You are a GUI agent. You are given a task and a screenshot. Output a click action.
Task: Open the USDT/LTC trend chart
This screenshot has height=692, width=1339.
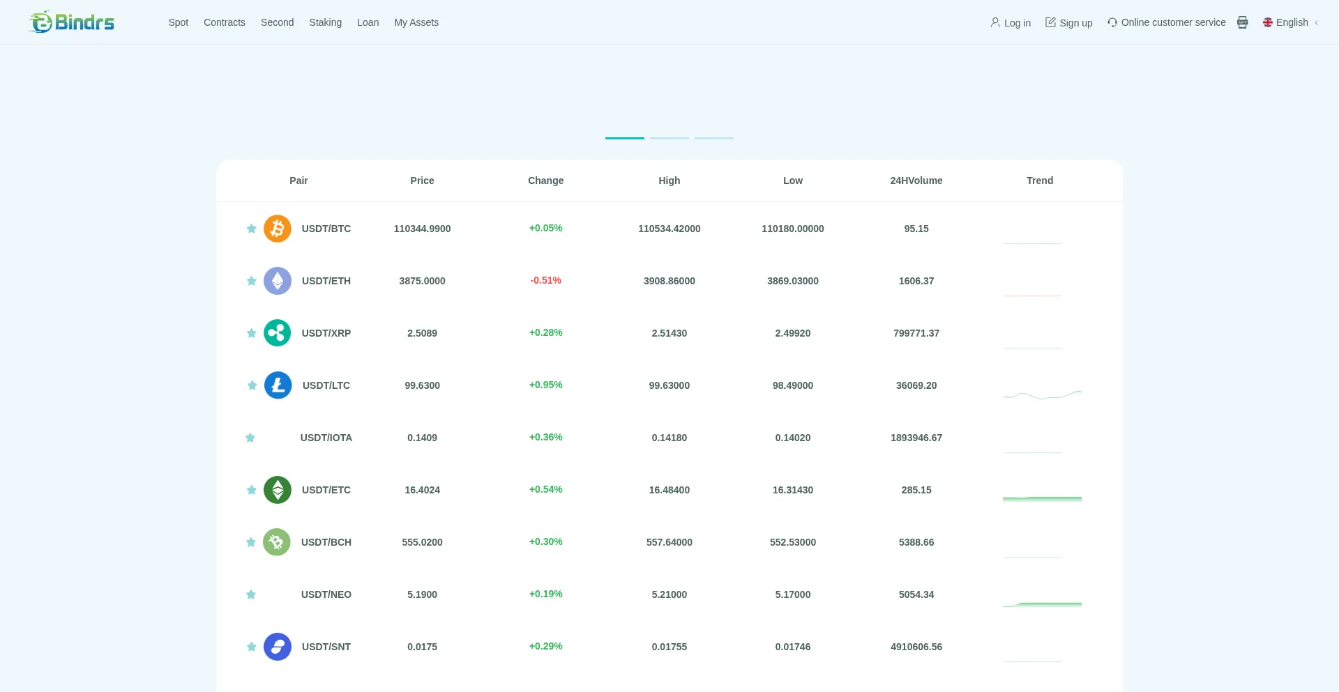tap(1041, 394)
